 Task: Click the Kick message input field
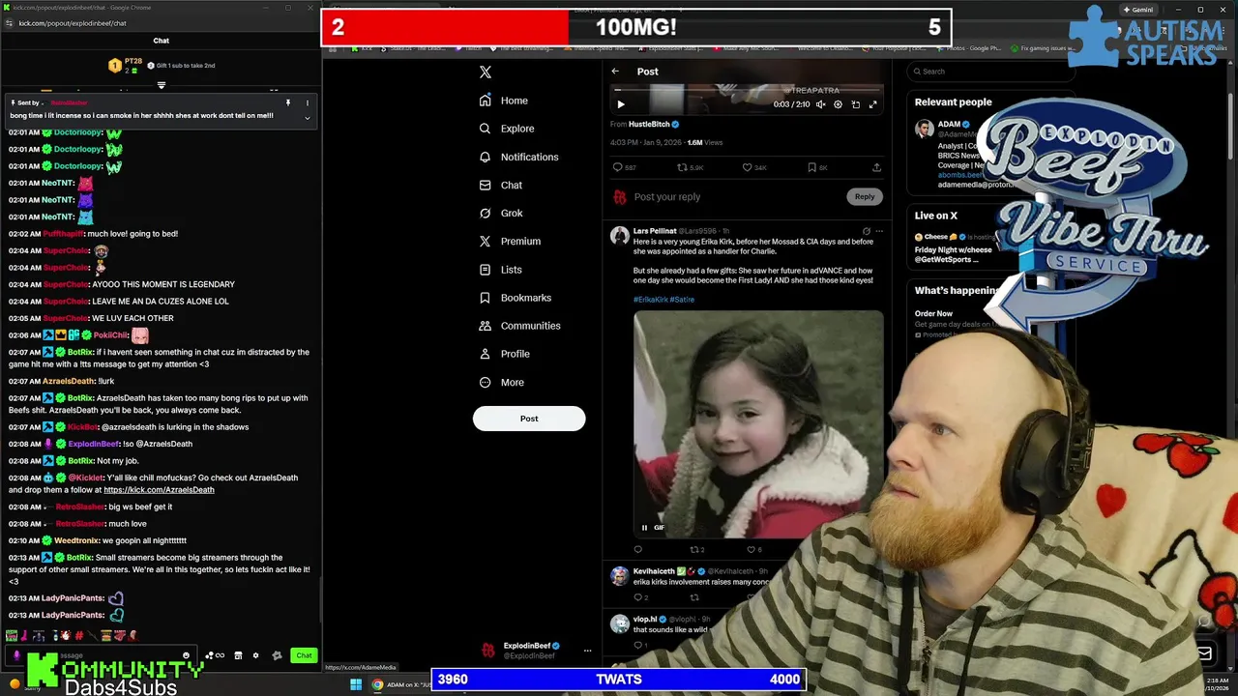pyautogui.click(x=102, y=655)
